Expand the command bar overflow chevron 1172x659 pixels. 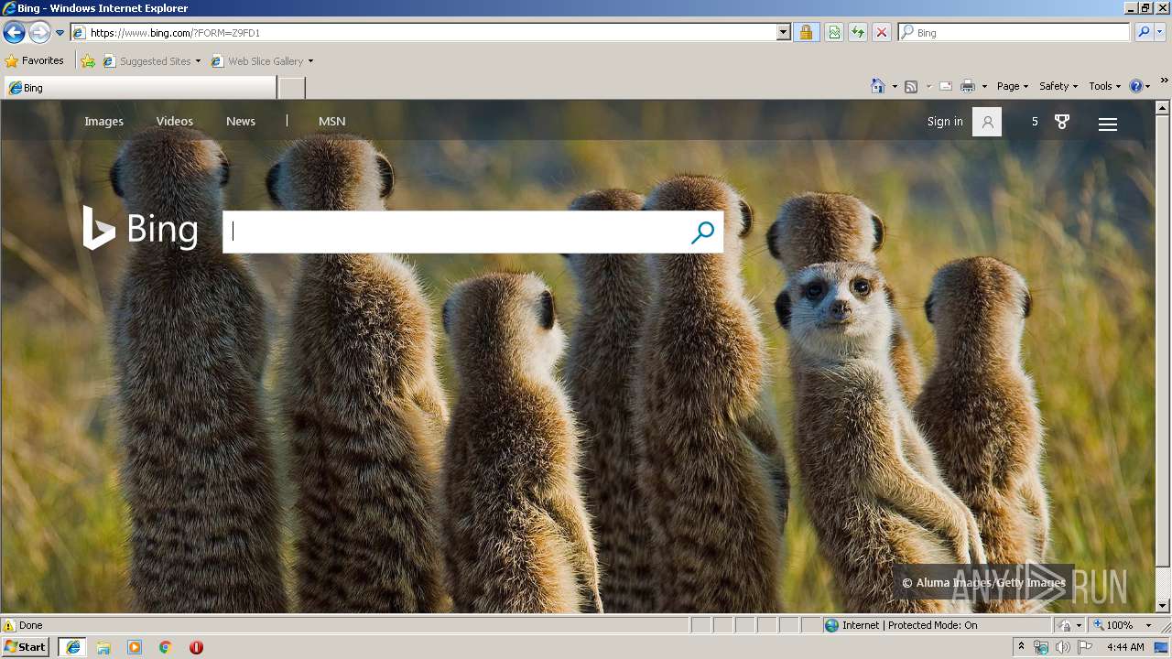[x=1164, y=81]
